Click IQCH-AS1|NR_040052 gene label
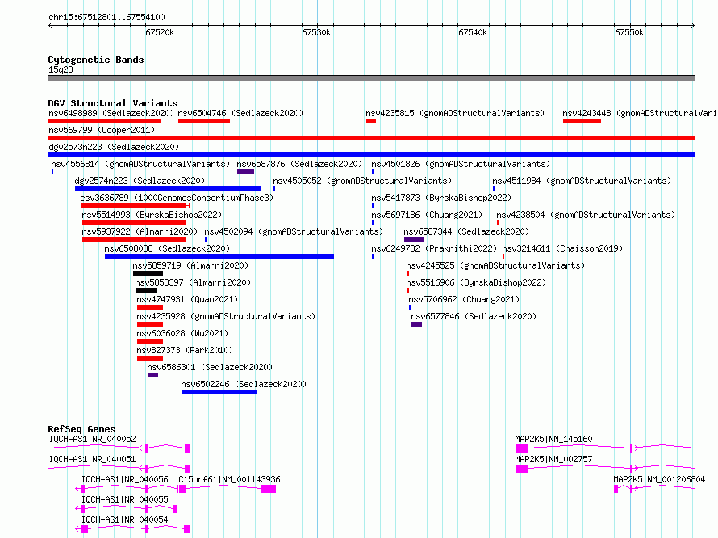The height and width of the screenshot is (538, 718). pyautogui.click(x=92, y=439)
